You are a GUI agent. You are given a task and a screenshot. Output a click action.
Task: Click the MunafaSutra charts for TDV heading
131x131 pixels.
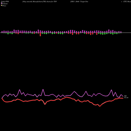(40, 2)
